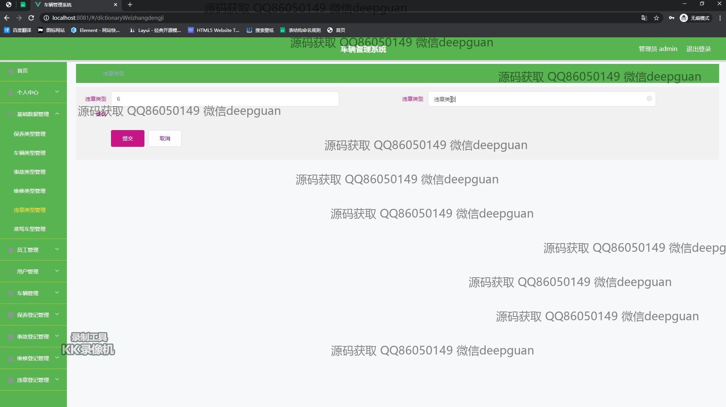Click the password key icon in toolbar
This screenshot has width=726, height=407.
tap(671, 18)
